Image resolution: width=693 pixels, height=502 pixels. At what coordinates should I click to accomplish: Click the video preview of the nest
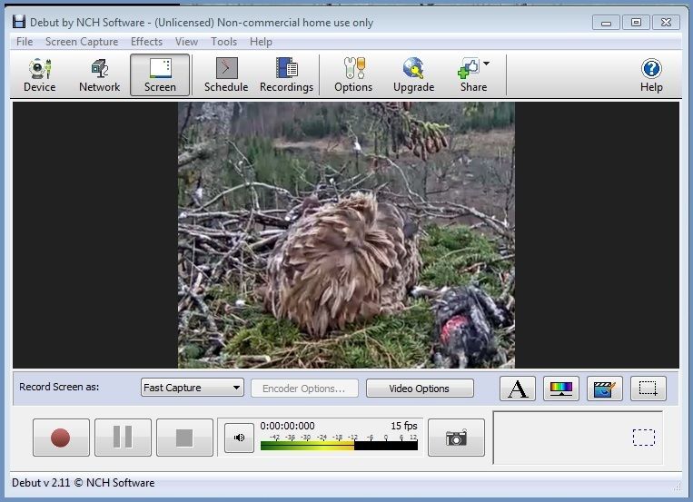coord(346,235)
